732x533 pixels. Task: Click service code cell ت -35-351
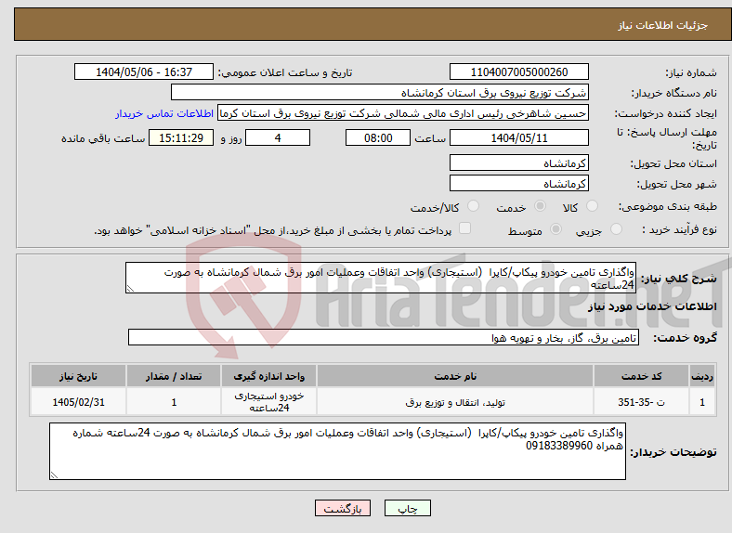pyautogui.click(x=642, y=402)
